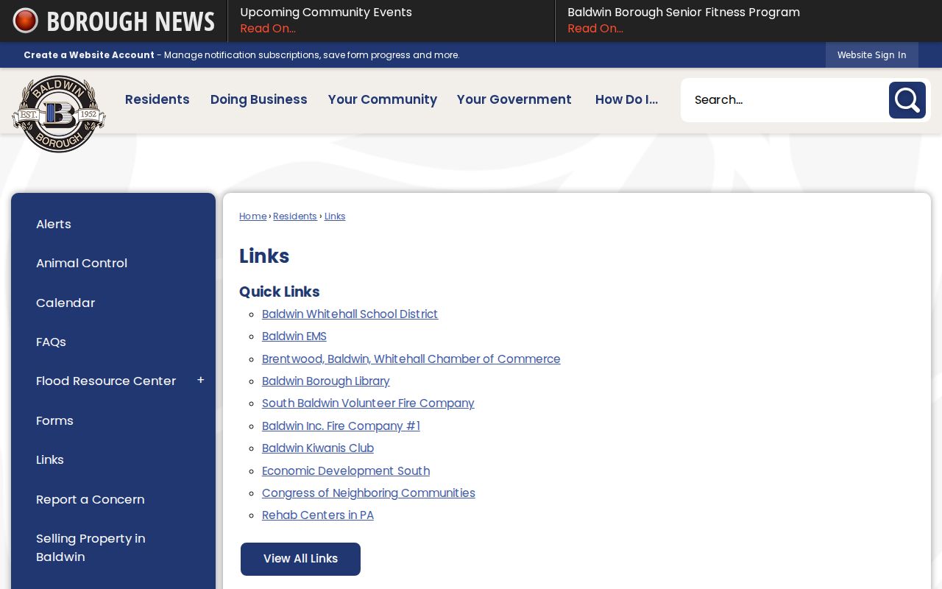Click the Website Sign In button
Screen dimensions: 942x589
(x=871, y=55)
